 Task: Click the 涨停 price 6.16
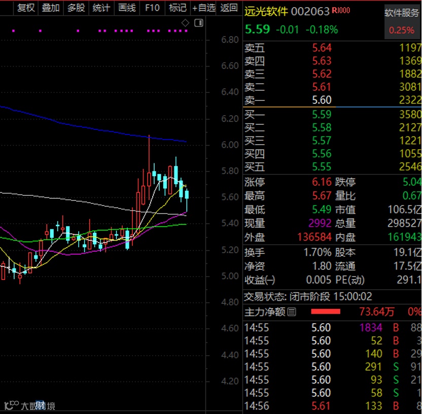point(322,182)
